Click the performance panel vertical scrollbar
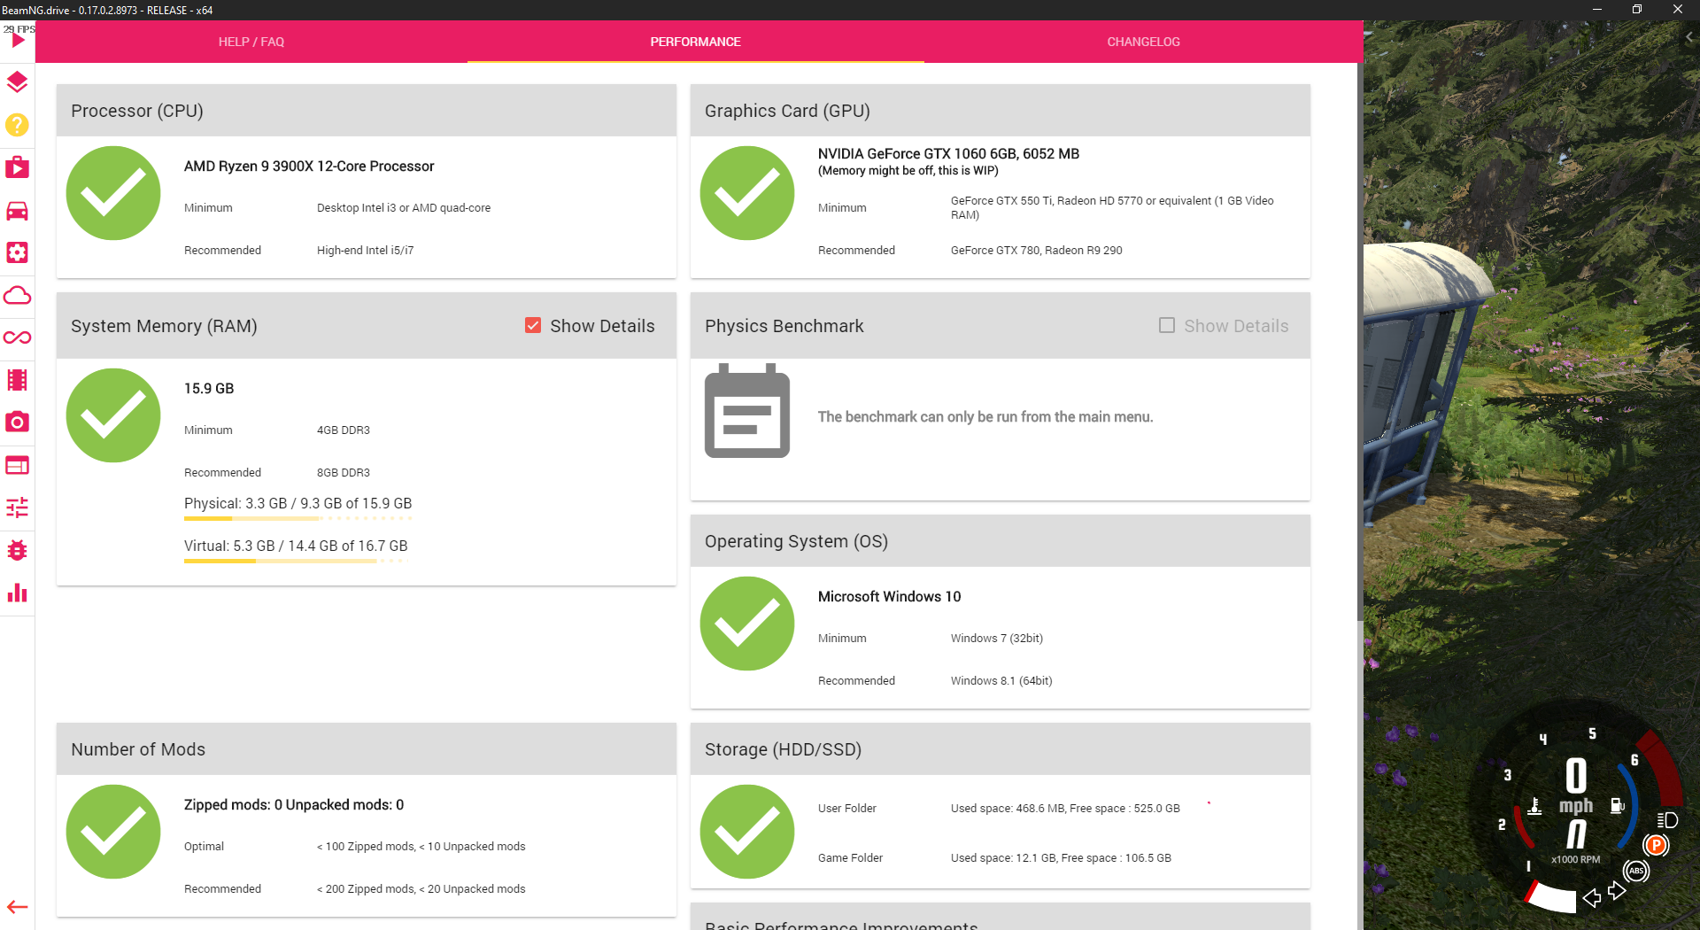Image resolution: width=1700 pixels, height=930 pixels. 1359,341
